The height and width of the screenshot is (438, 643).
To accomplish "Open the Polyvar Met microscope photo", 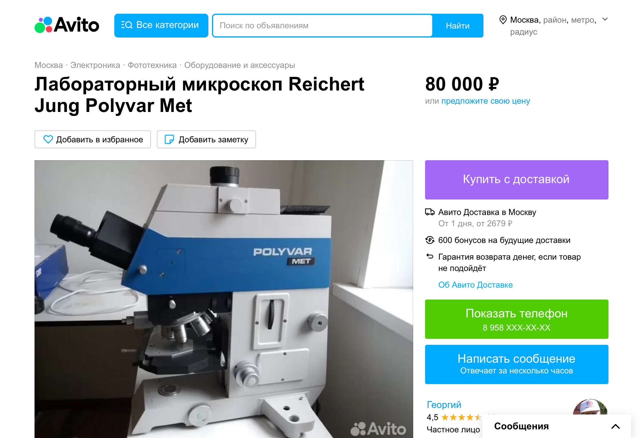I will tap(224, 299).
